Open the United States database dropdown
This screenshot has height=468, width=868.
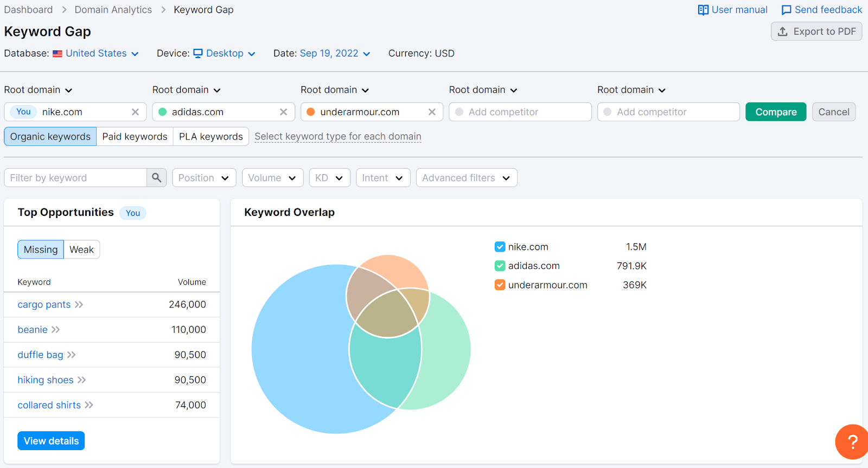tap(101, 53)
